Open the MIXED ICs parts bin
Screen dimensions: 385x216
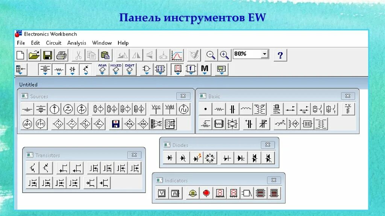coord(116,69)
